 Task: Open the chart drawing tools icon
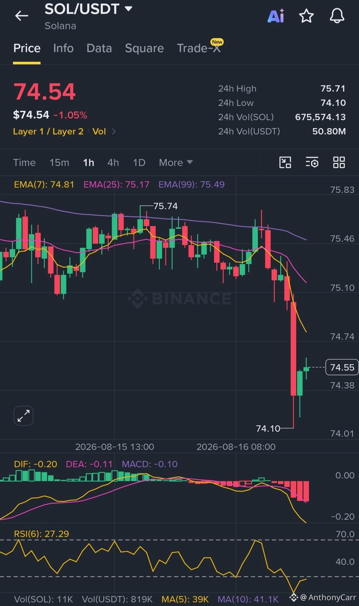point(285,162)
